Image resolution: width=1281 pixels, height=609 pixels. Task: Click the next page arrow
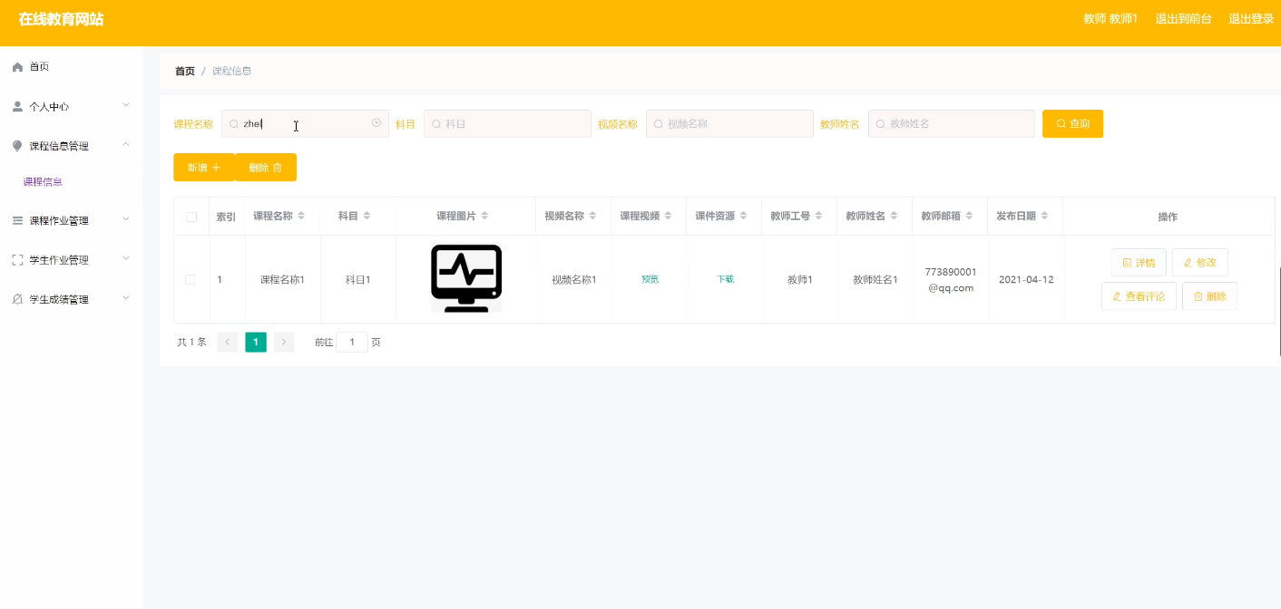(x=284, y=343)
